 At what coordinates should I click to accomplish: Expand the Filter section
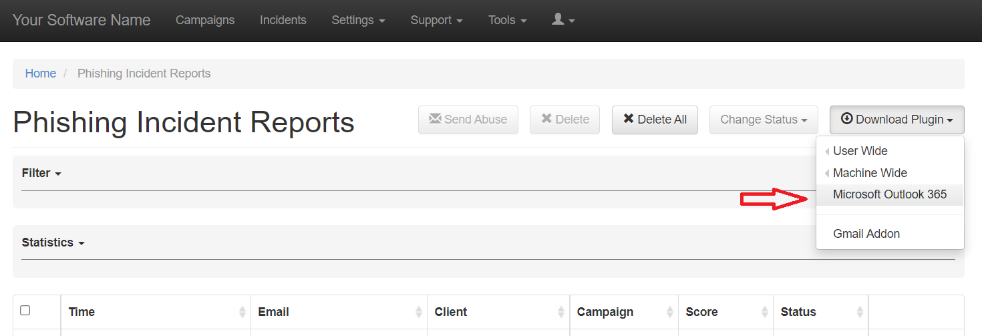41,173
